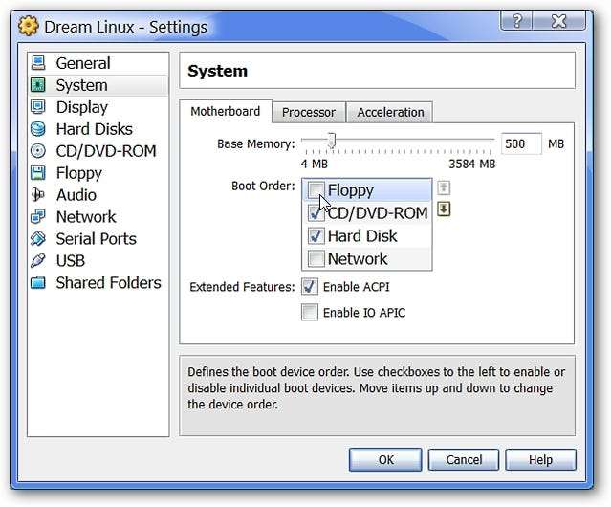Select the System settings entry
This screenshot has height=507, width=611.
click(x=98, y=85)
